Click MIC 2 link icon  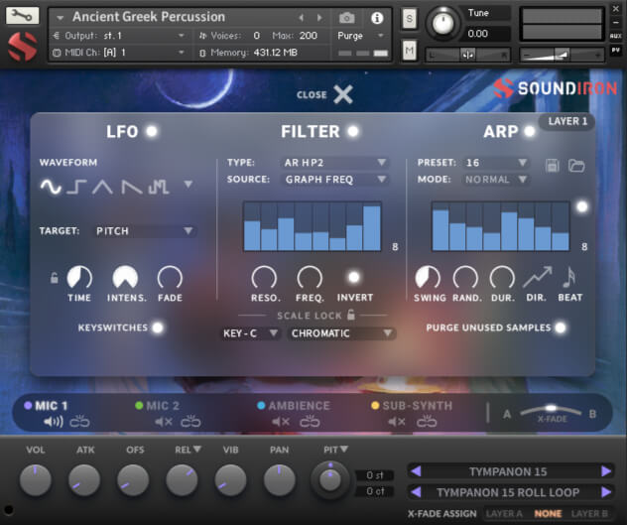190,422
